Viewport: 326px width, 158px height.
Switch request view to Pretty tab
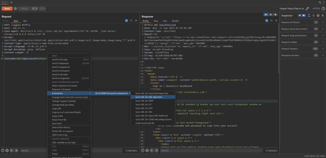pyautogui.click(x=5, y=21)
